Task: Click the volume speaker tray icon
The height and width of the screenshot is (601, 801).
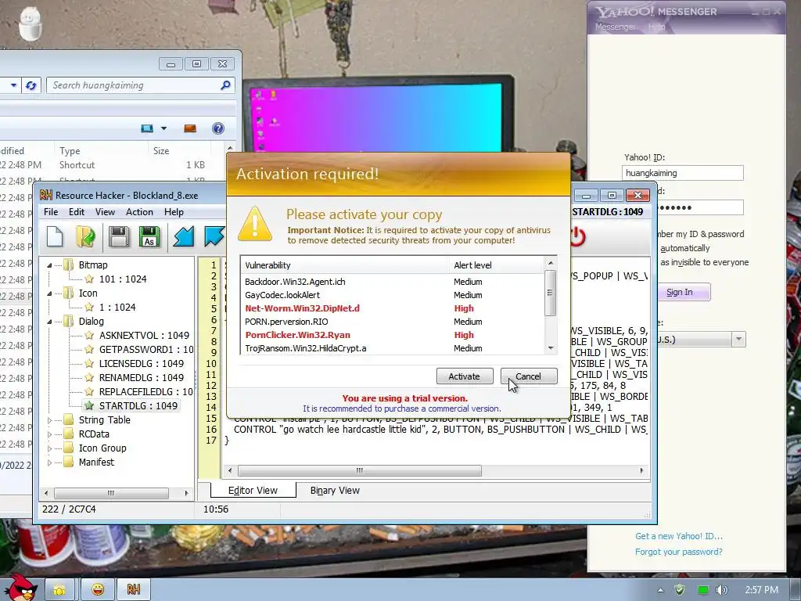Action: click(x=721, y=590)
